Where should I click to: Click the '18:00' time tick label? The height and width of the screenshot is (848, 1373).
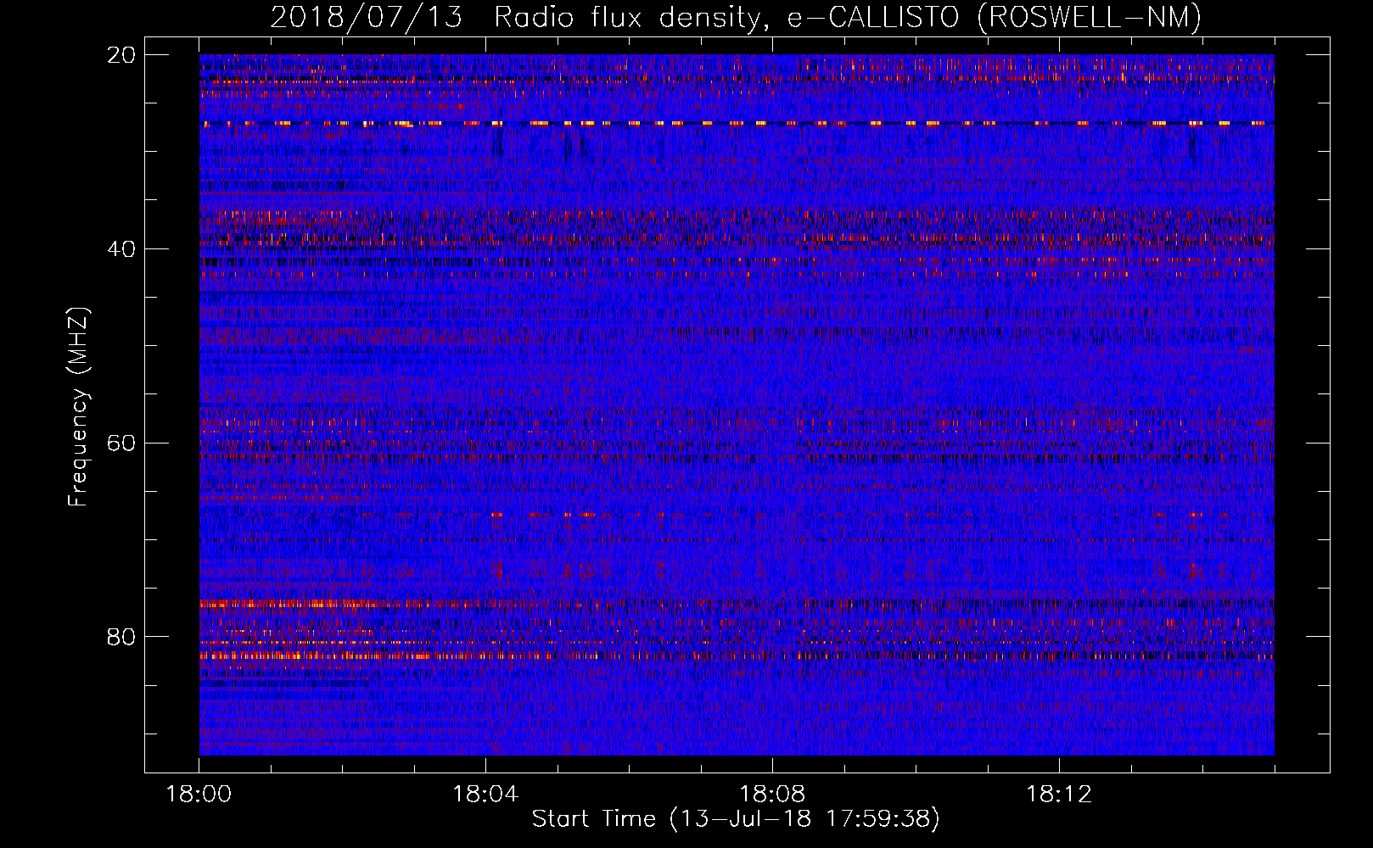pos(199,795)
